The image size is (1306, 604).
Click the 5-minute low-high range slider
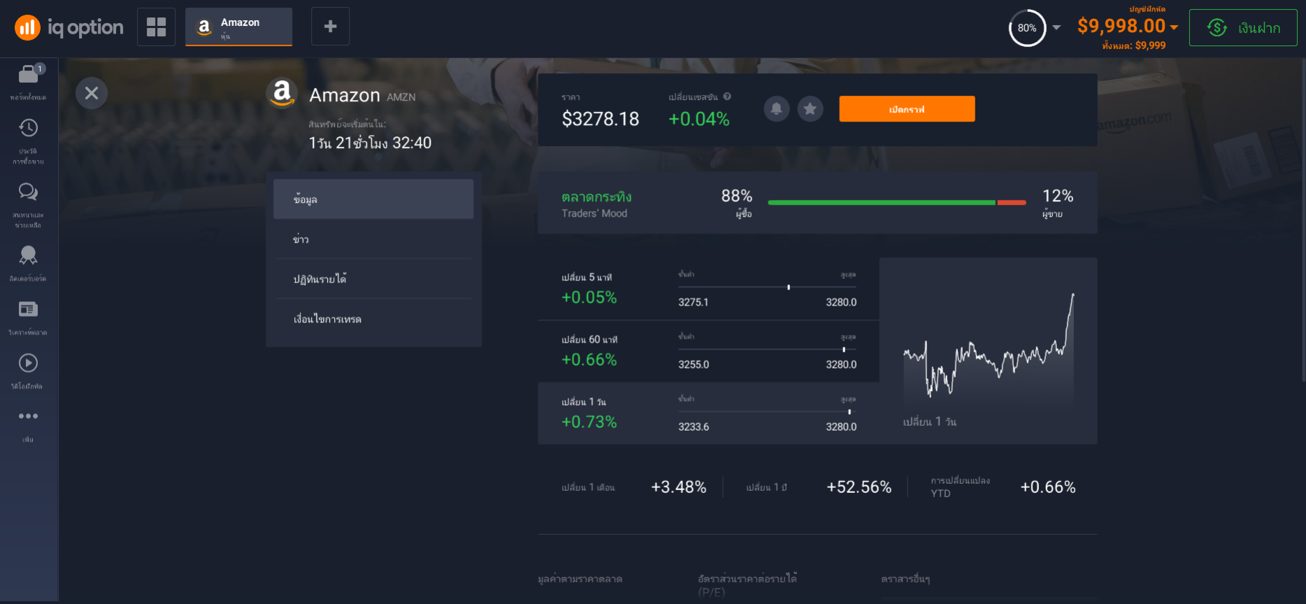click(767, 287)
